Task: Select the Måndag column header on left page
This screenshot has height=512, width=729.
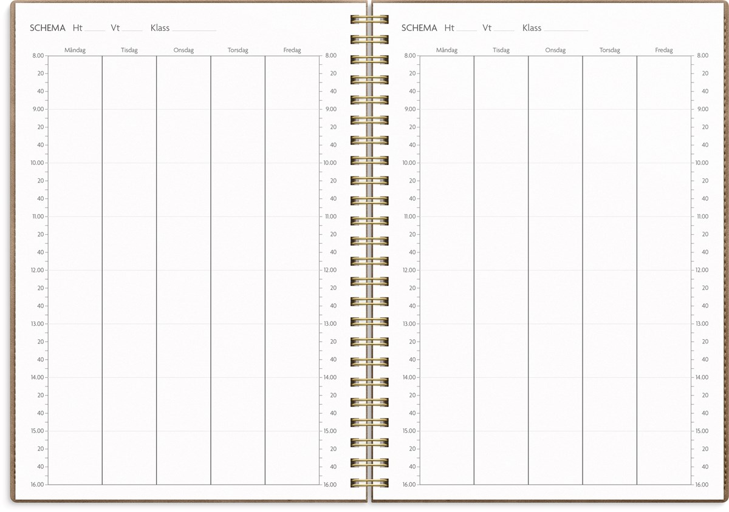Action: (x=75, y=50)
